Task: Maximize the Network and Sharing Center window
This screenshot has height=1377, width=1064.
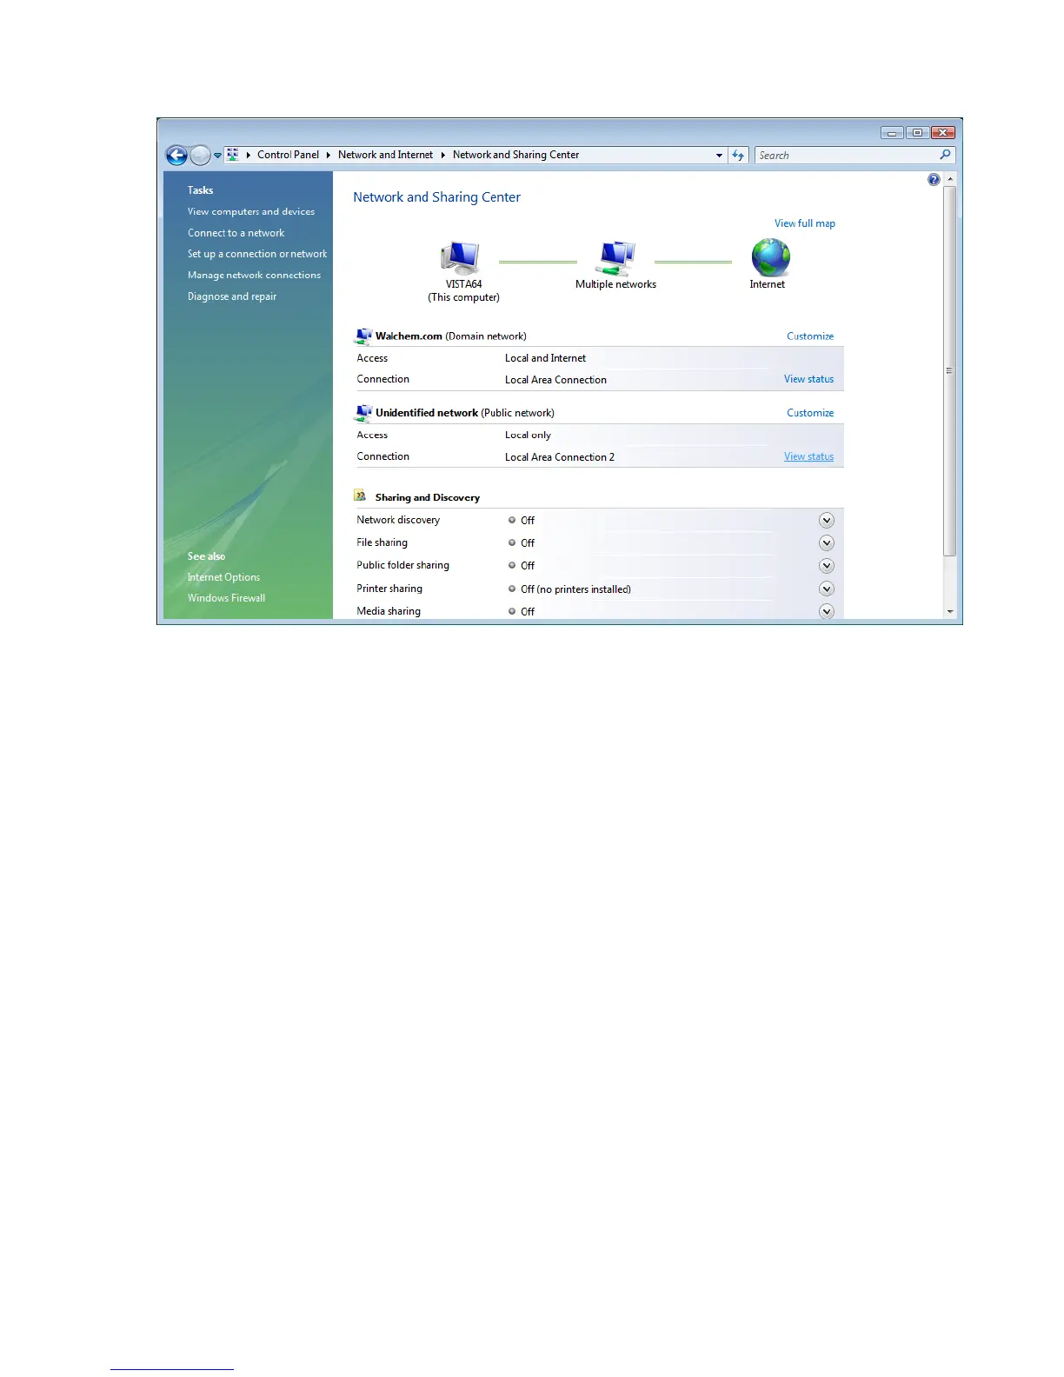Action: tap(917, 133)
